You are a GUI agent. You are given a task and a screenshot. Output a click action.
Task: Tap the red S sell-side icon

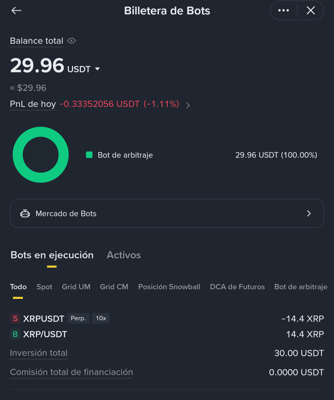(x=15, y=319)
